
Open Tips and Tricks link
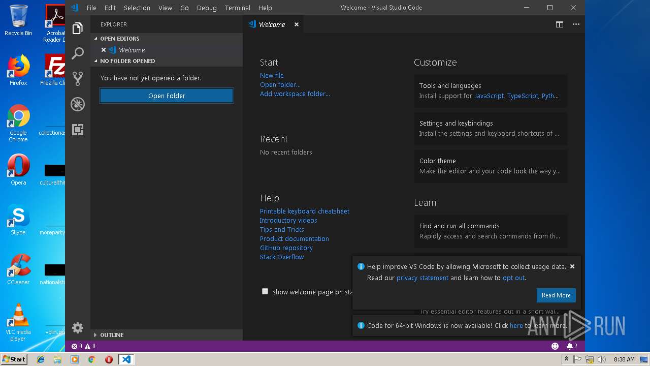pyautogui.click(x=282, y=229)
